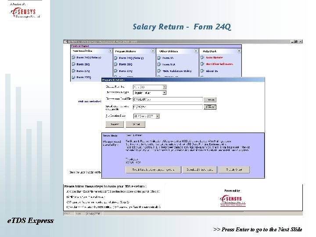Collapse the Help Desk panel

tap(239, 51)
